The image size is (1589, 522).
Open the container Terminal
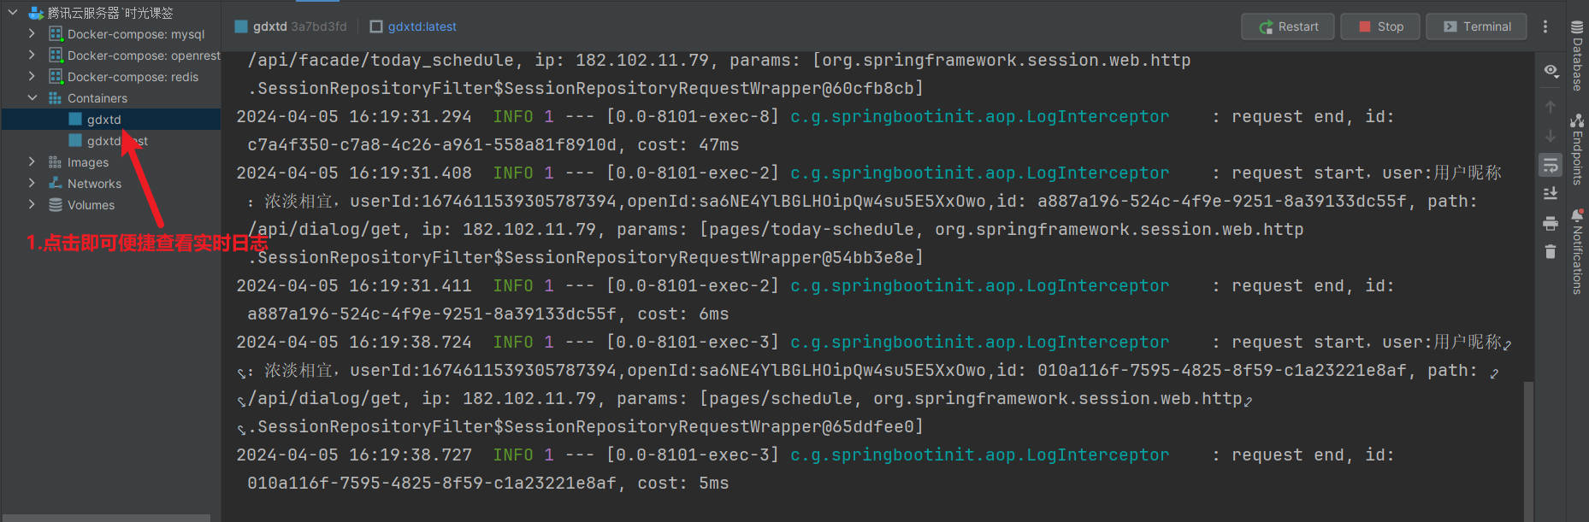tap(1477, 26)
